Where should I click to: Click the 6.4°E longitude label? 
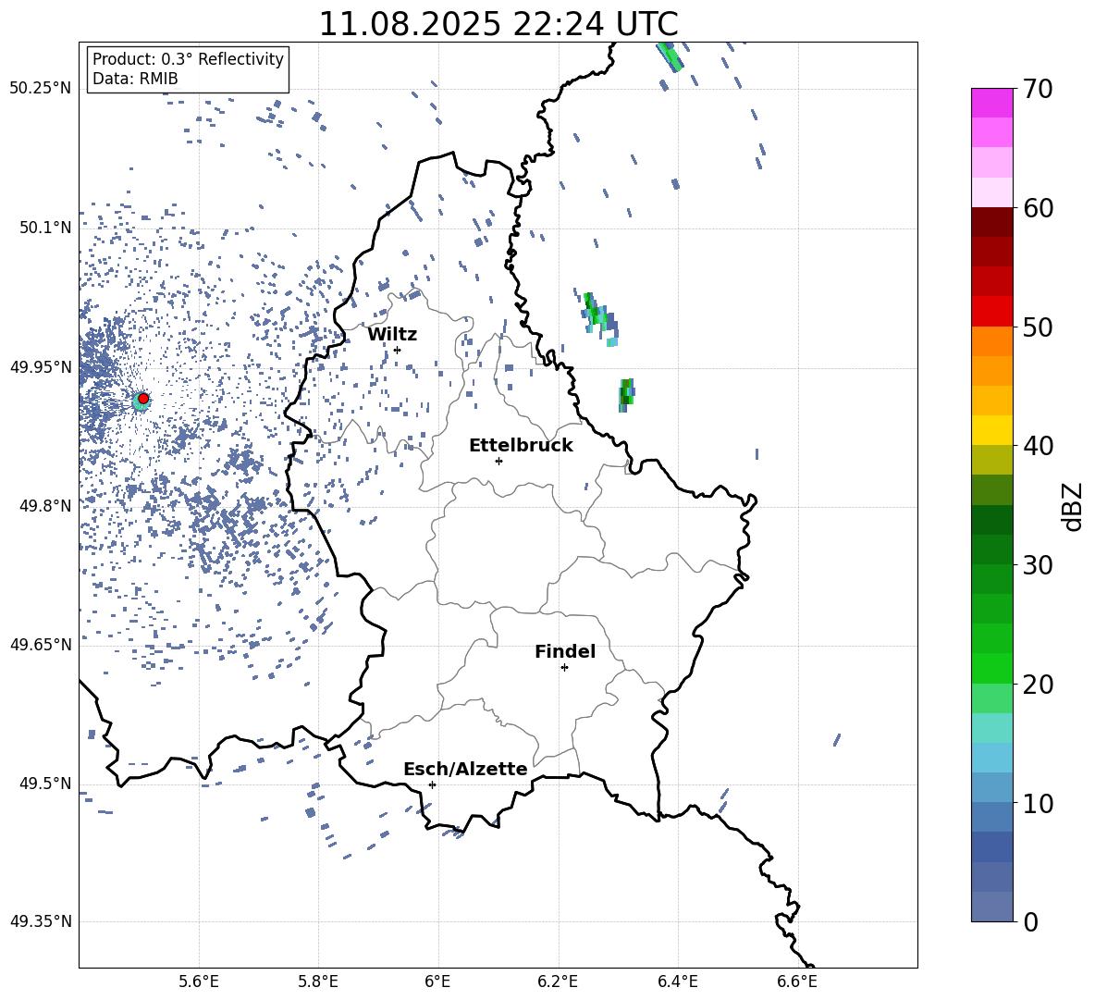coord(677,981)
